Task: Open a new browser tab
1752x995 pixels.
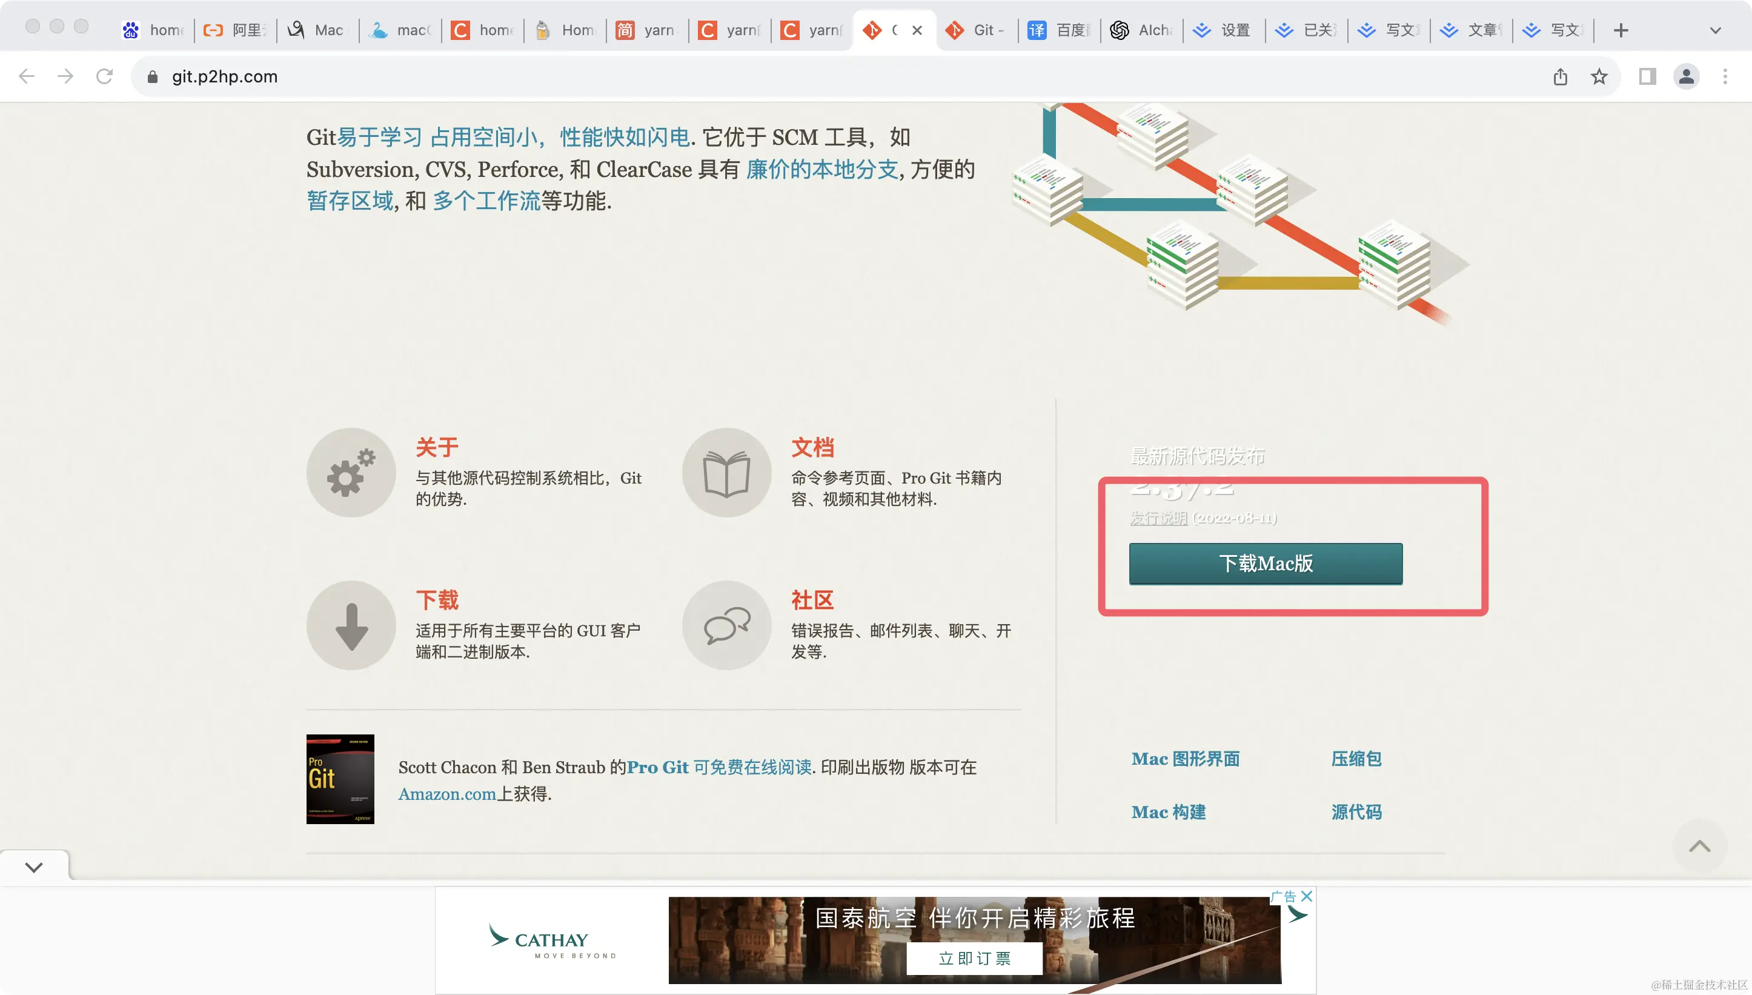Action: (x=1620, y=30)
